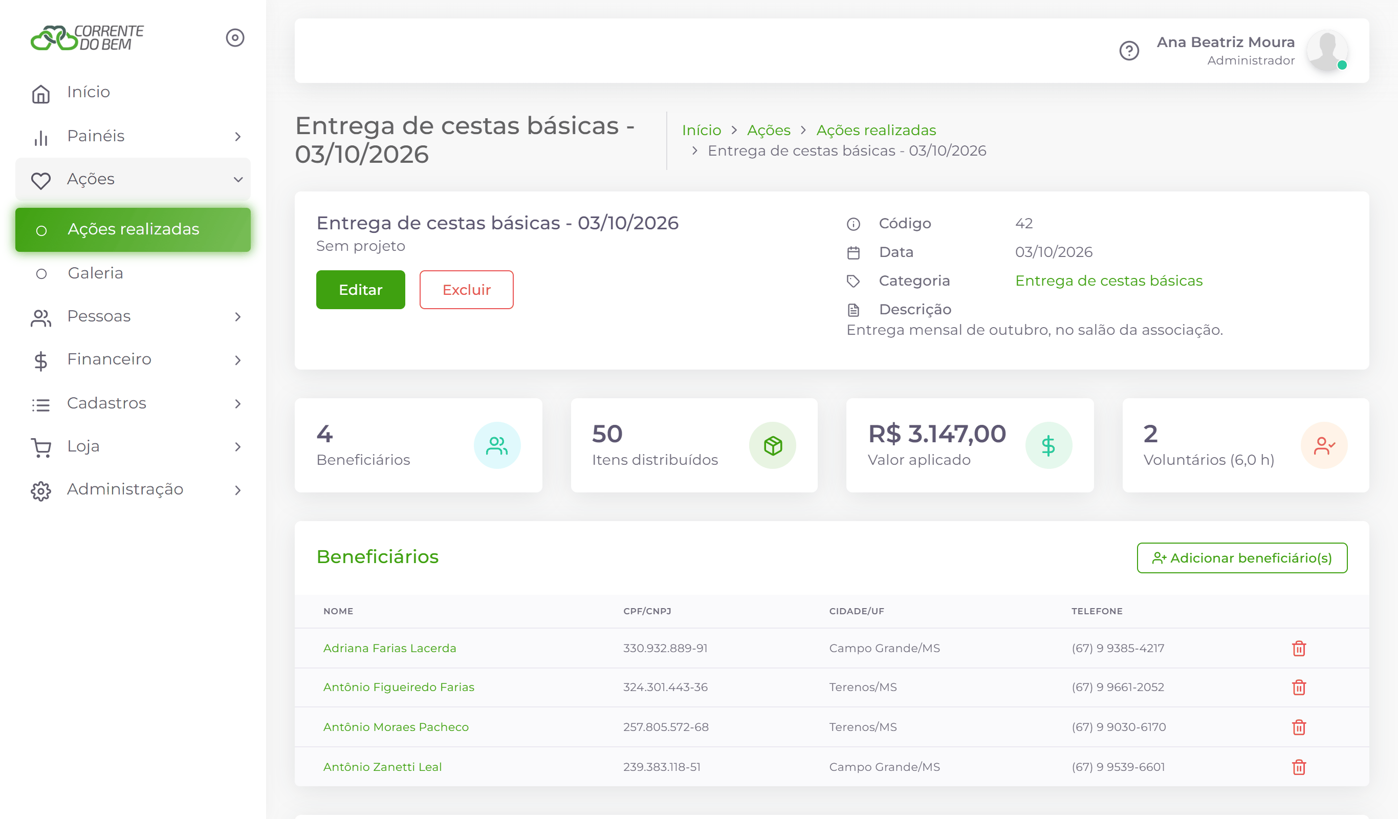Image resolution: width=1398 pixels, height=819 pixels.
Task: Click the CPF 330.932.889-91 cell
Action: coord(665,648)
